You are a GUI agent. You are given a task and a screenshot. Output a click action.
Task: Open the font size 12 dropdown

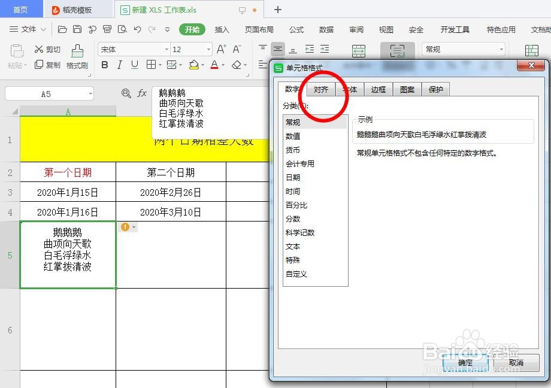pos(208,48)
